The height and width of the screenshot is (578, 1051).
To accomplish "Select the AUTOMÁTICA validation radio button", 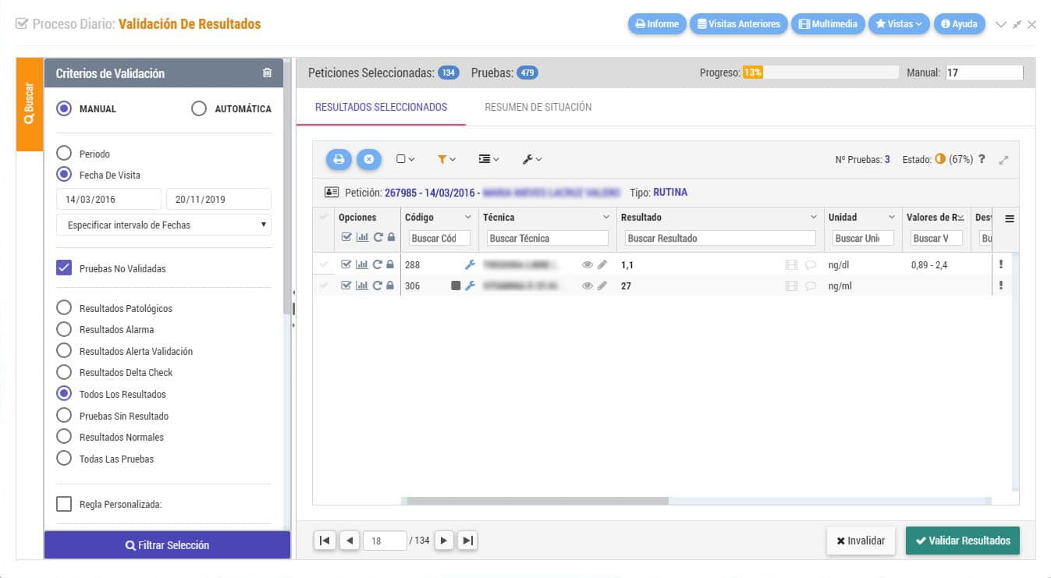I will (199, 108).
